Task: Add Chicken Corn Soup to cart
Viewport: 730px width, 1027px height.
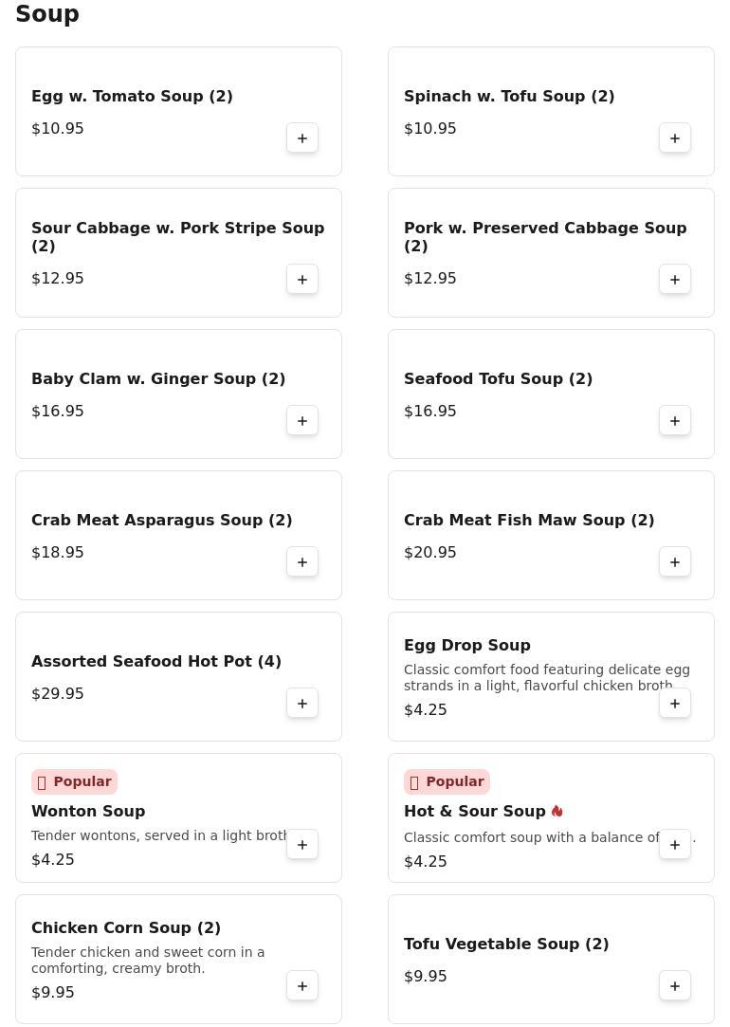Action: click(302, 986)
